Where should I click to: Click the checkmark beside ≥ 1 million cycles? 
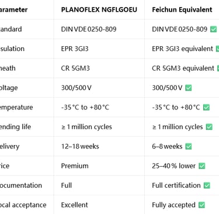(x=209, y=127)
